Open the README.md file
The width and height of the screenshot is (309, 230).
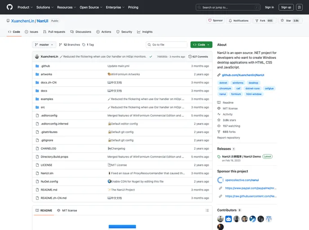(x=49, y=190)
